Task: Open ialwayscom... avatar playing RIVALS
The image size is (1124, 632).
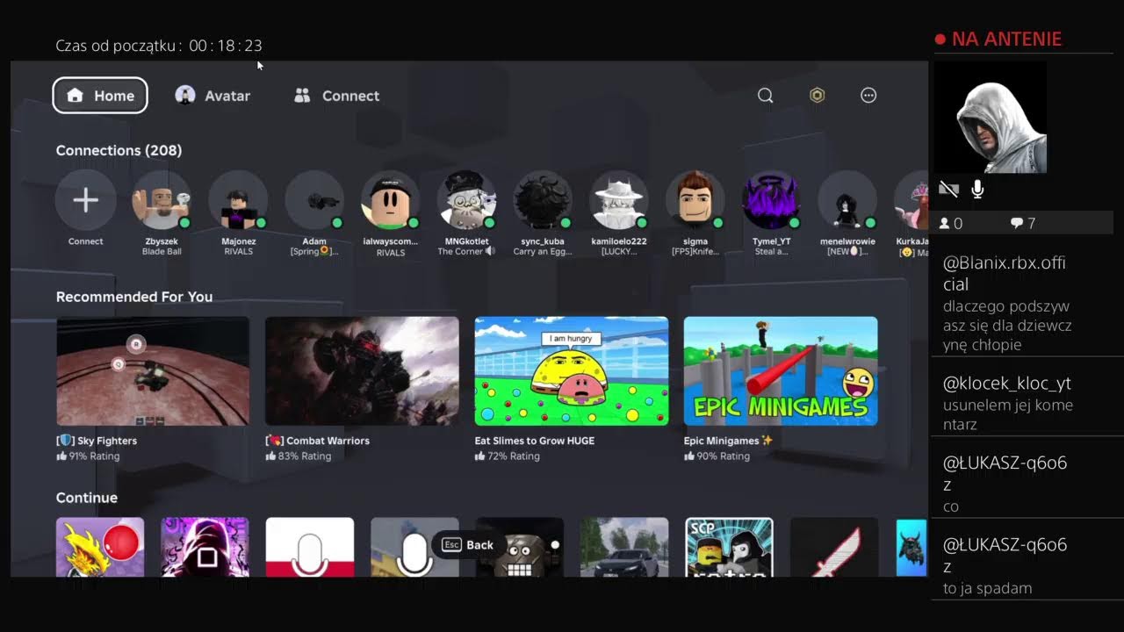Action: (391, 200)
